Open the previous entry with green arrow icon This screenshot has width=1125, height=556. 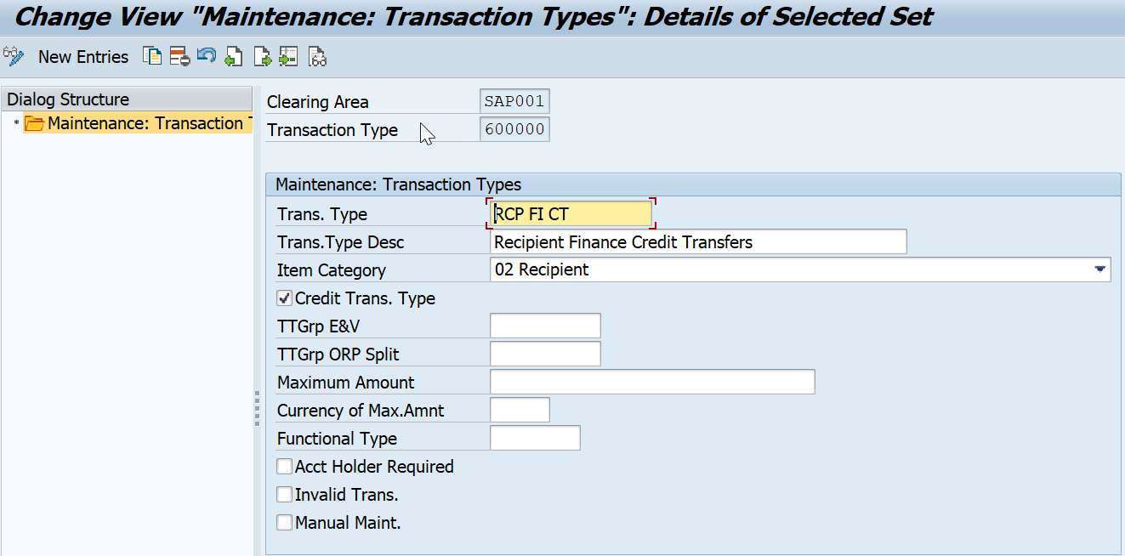(233, 56)
